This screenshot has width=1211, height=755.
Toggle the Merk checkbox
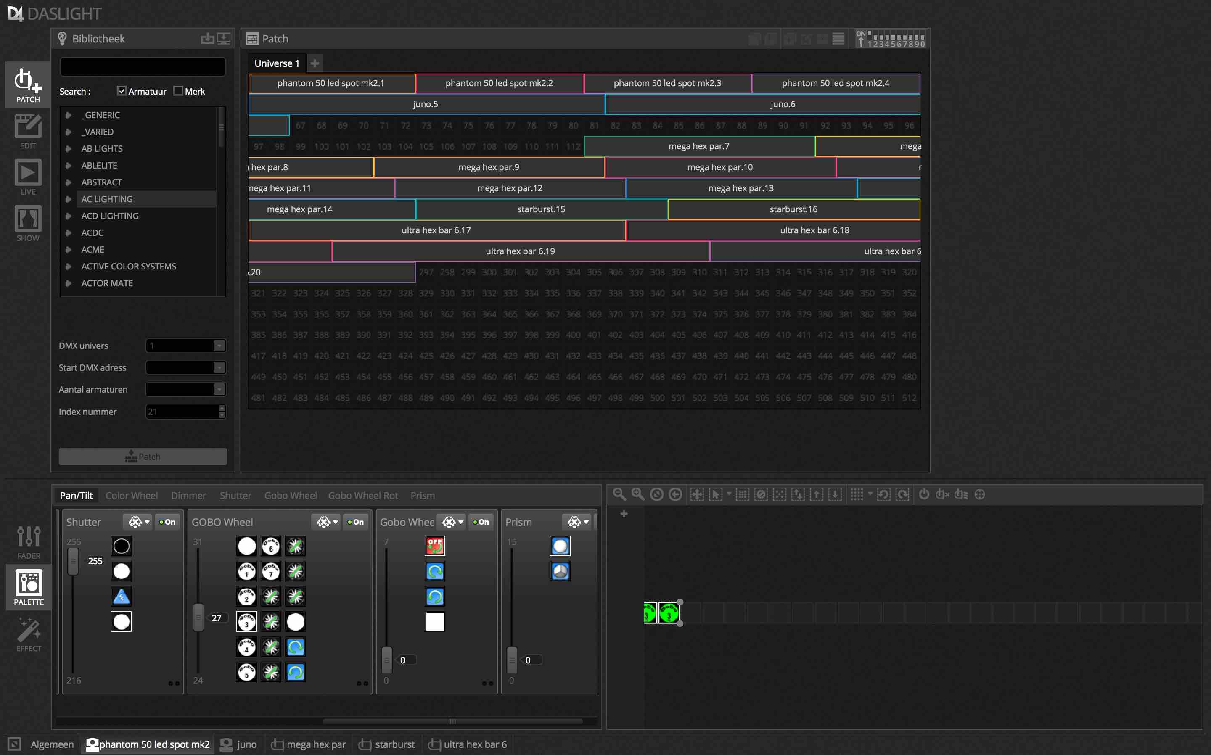[x=178, y=90]
